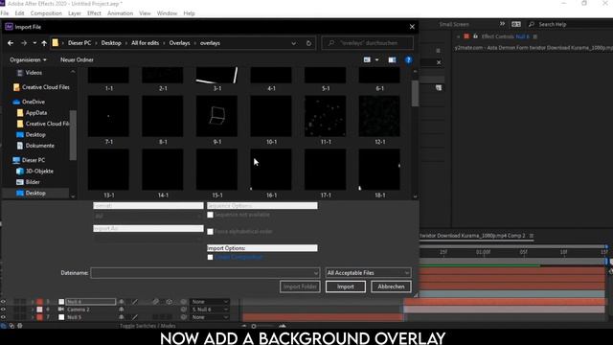Go back in Import File dialog
Image resolution: width=613 pixels, height=345 pixels.
pyautogui.click(x=11, y=43)
